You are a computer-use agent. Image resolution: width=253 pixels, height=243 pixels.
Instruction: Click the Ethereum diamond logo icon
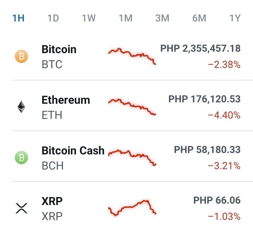click(x=21, y=107)
